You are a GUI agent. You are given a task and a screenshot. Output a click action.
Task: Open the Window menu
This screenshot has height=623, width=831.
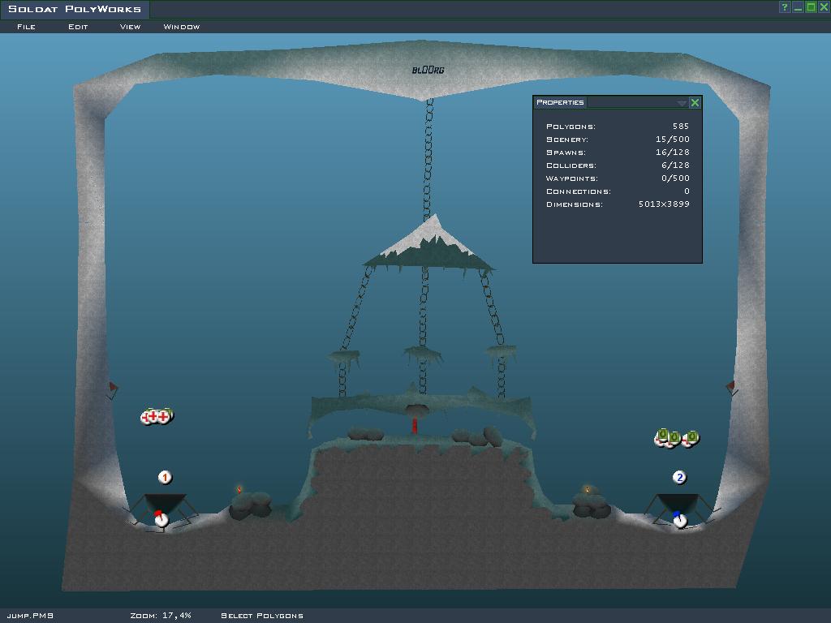181,27
